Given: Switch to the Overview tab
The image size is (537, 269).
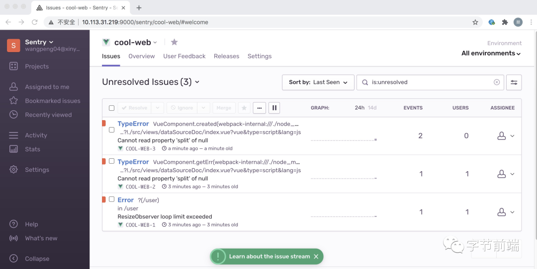Looking at the screenshot, I should pos(141,56).
